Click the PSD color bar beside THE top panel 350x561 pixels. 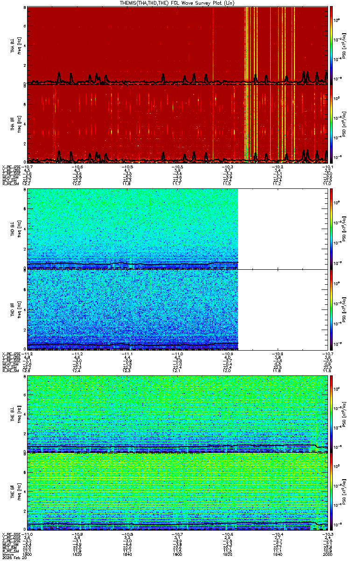point(332,414)
